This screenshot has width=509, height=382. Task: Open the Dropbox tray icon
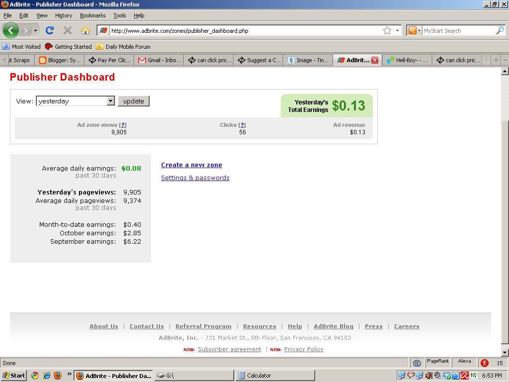(x=447, y=376)
